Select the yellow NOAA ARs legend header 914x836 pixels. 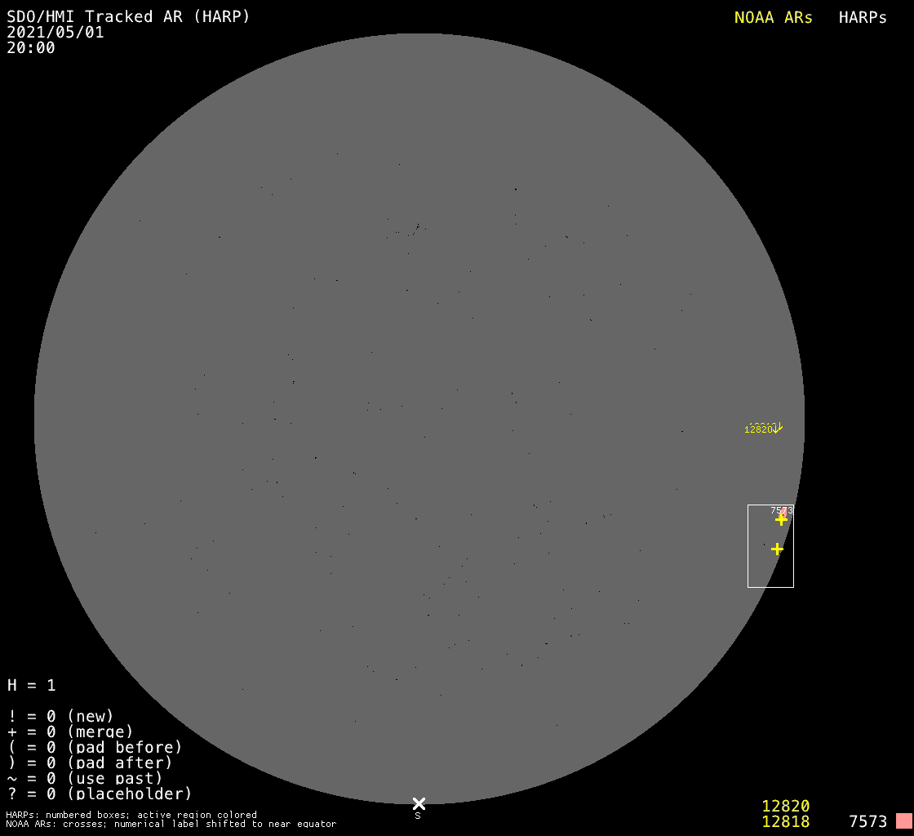(x=773, y=18)
